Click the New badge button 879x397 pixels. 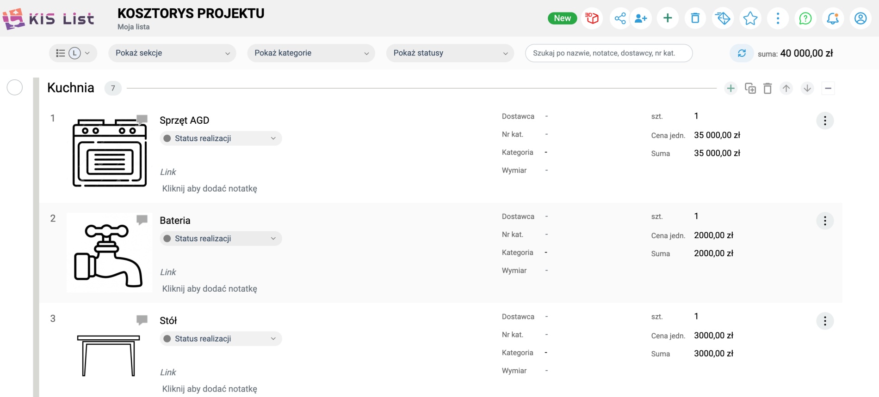pyautogui.click(x=562, y=18)
